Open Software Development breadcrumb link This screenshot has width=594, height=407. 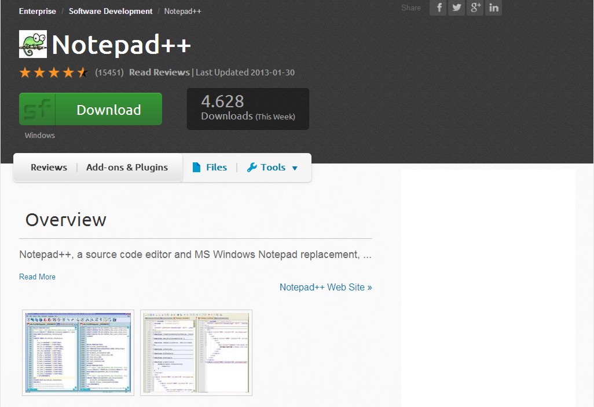pyautogui.click(x=111, y=12)
